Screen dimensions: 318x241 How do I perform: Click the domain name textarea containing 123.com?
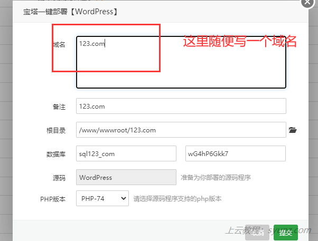coord(181,62)
